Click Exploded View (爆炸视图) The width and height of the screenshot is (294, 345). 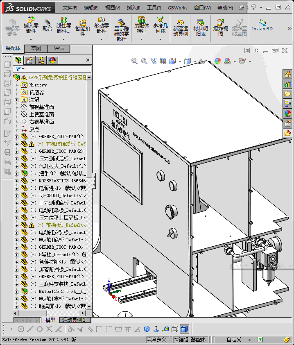tap(220, 27)
